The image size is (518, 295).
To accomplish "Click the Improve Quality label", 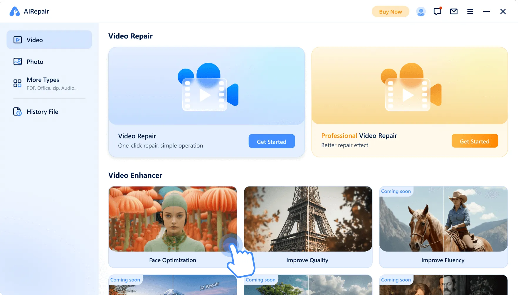I will coord(307,260).
